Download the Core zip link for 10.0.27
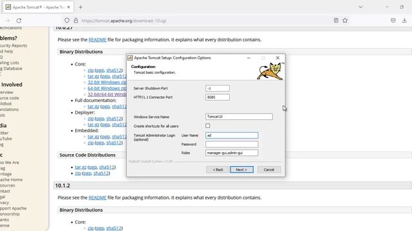 [x=91, y=70]
